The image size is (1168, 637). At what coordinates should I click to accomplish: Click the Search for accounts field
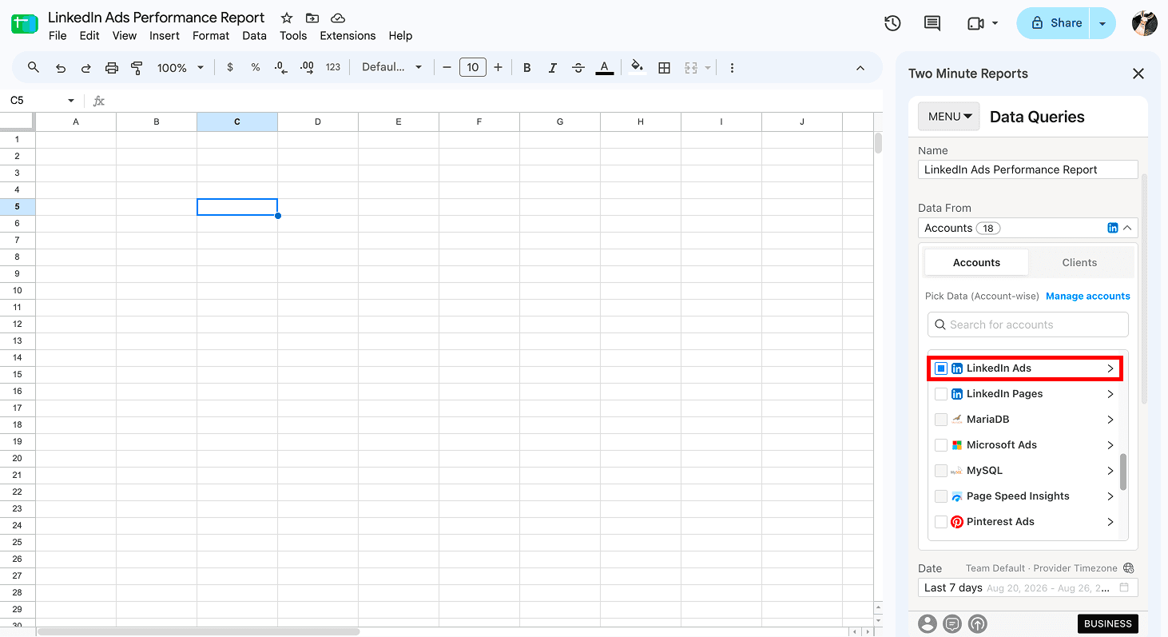click(x=1028, y=324)
